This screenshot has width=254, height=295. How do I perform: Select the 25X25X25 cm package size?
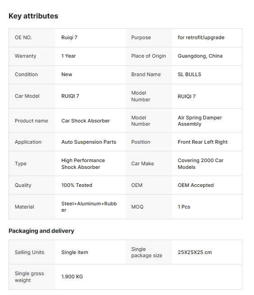point(195,252)
